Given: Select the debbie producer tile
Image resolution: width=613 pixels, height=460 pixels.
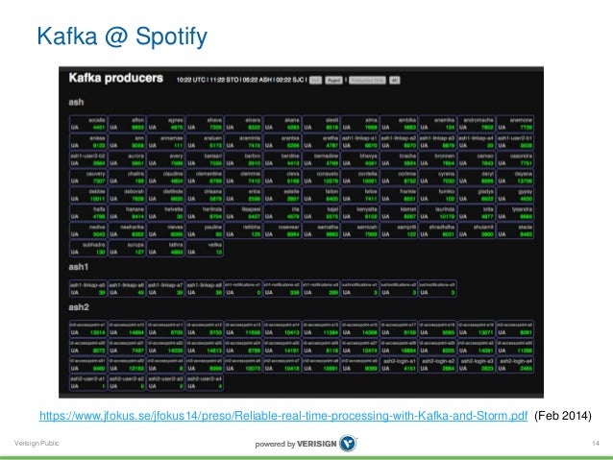Looking at the screenshot, I should click(x=88, y=195).
